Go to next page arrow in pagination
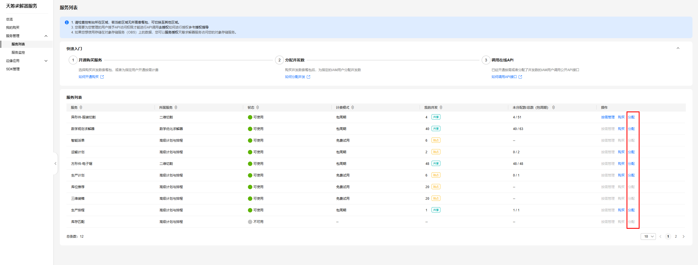The width and height of the screenshot is (698, 265). tap(684, 237)
